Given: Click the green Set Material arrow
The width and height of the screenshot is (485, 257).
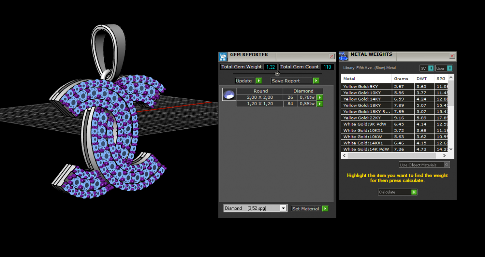Looking at the screenshot, I should [325, 209].
